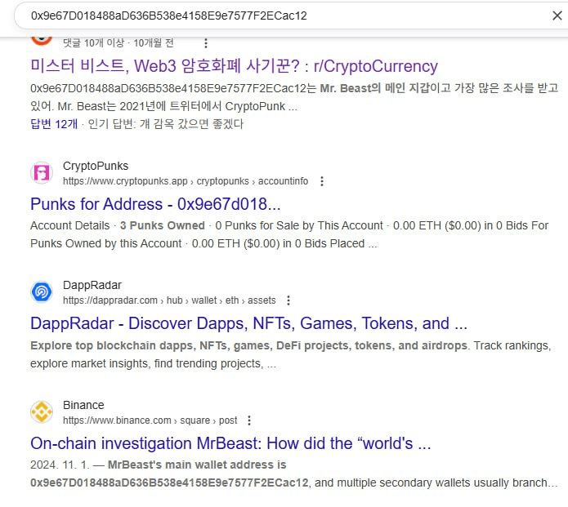Click the CryptoPunks site favicon
The width and height of the screenshot is (568, 507).
point(42,172)
